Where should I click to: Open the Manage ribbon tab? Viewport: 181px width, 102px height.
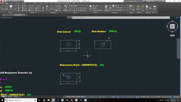35,3
